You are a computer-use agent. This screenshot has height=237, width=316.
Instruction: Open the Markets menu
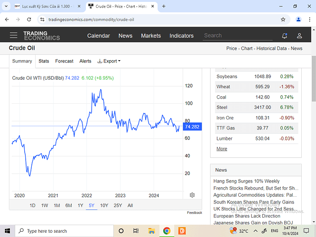tap(151, 36)
